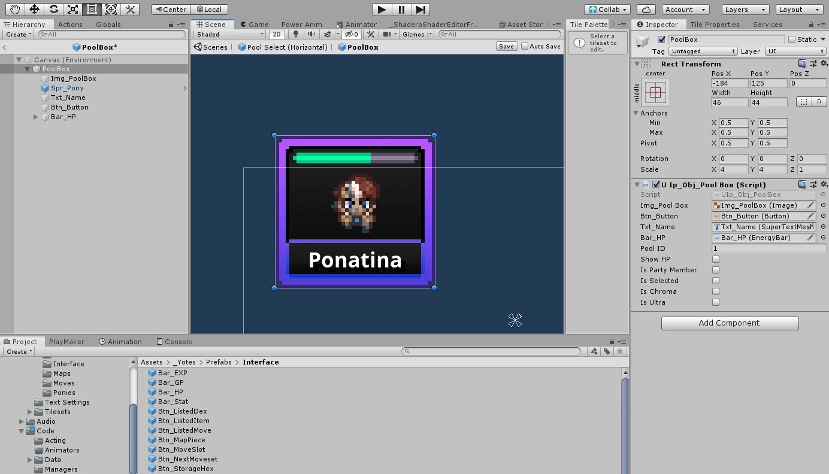Open Rect Transform preset settings icon
Image resolution: width=829 pixels, height=474 pixels.
click(813, 64)
